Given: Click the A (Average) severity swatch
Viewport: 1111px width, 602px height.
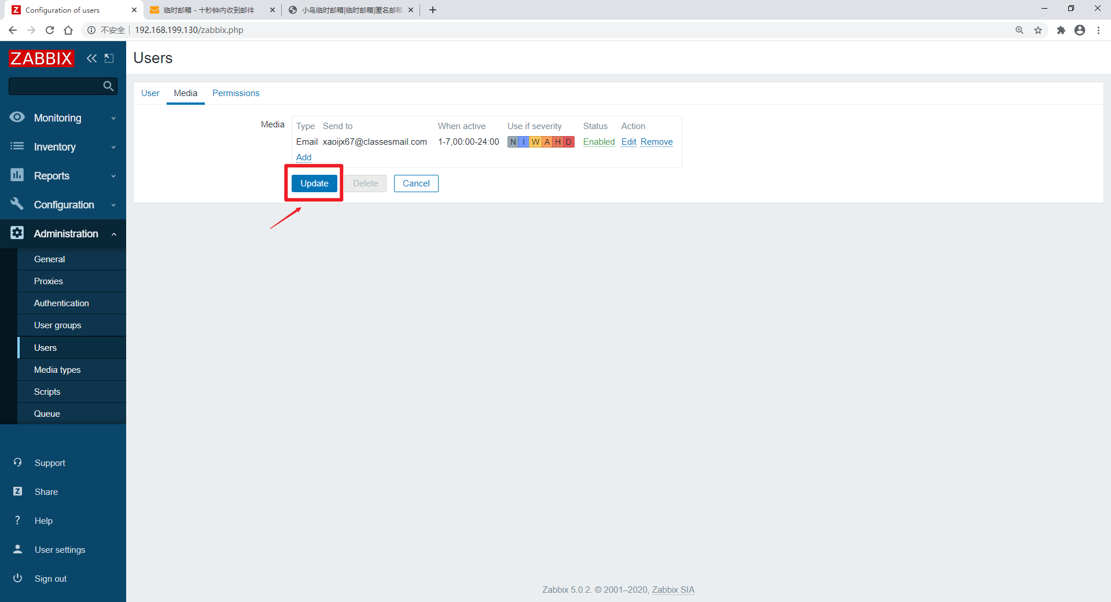Looking at the screenshot, I should (547, 142).
